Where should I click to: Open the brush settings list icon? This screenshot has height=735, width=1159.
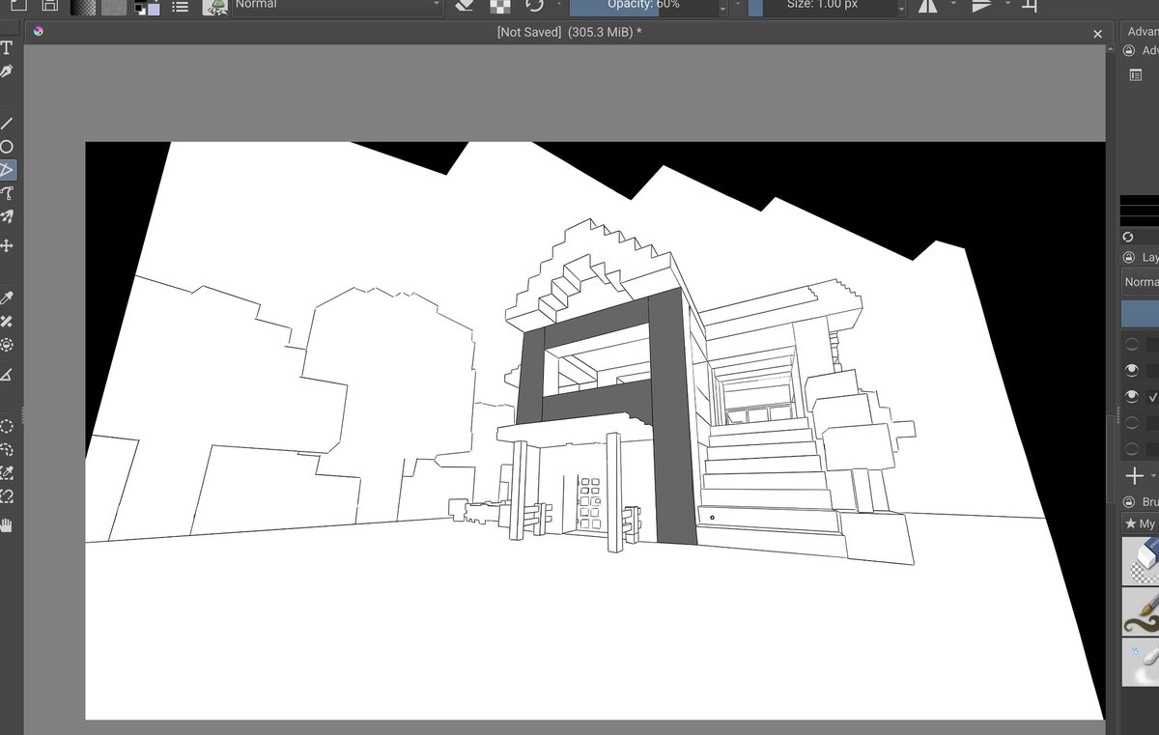coord(181,6)
